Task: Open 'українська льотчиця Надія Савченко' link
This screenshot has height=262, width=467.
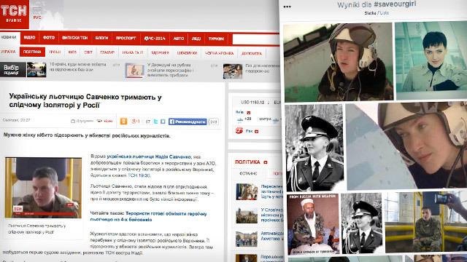Action: coord(149,156)
